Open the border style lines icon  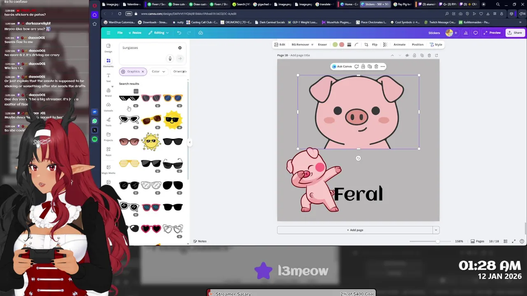pyautogui.click(x=349, y=44)
